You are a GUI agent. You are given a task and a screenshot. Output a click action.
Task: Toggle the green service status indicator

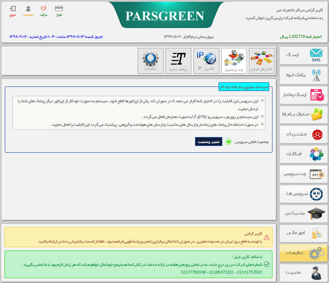click(x=228, y=142)
